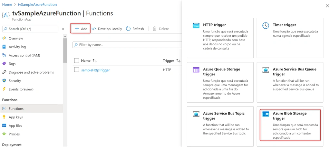Click the App keys key icon
This screenshot has width=330, height=147.
pos(4,117)
